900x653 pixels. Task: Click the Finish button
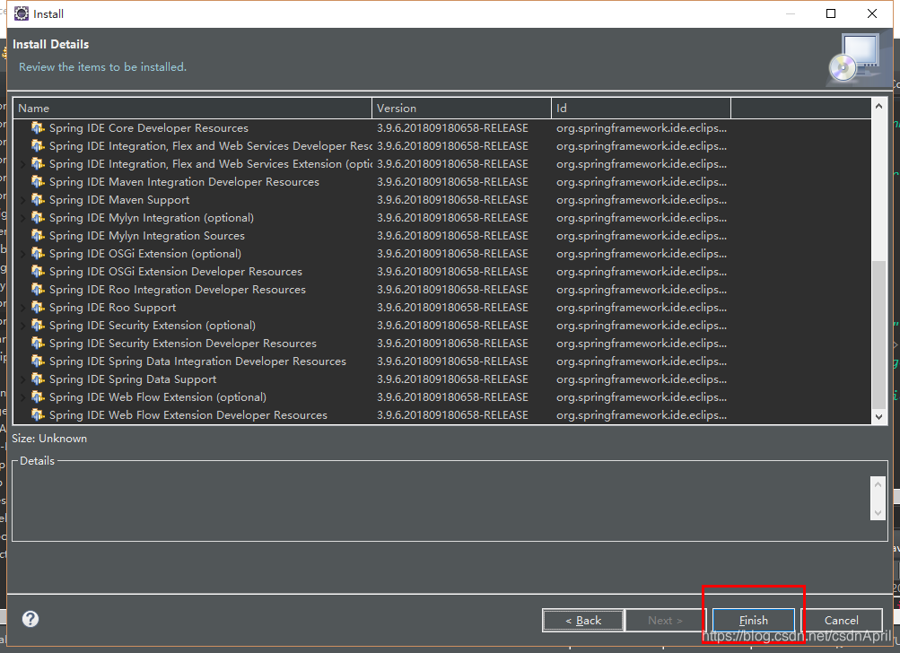753,620
